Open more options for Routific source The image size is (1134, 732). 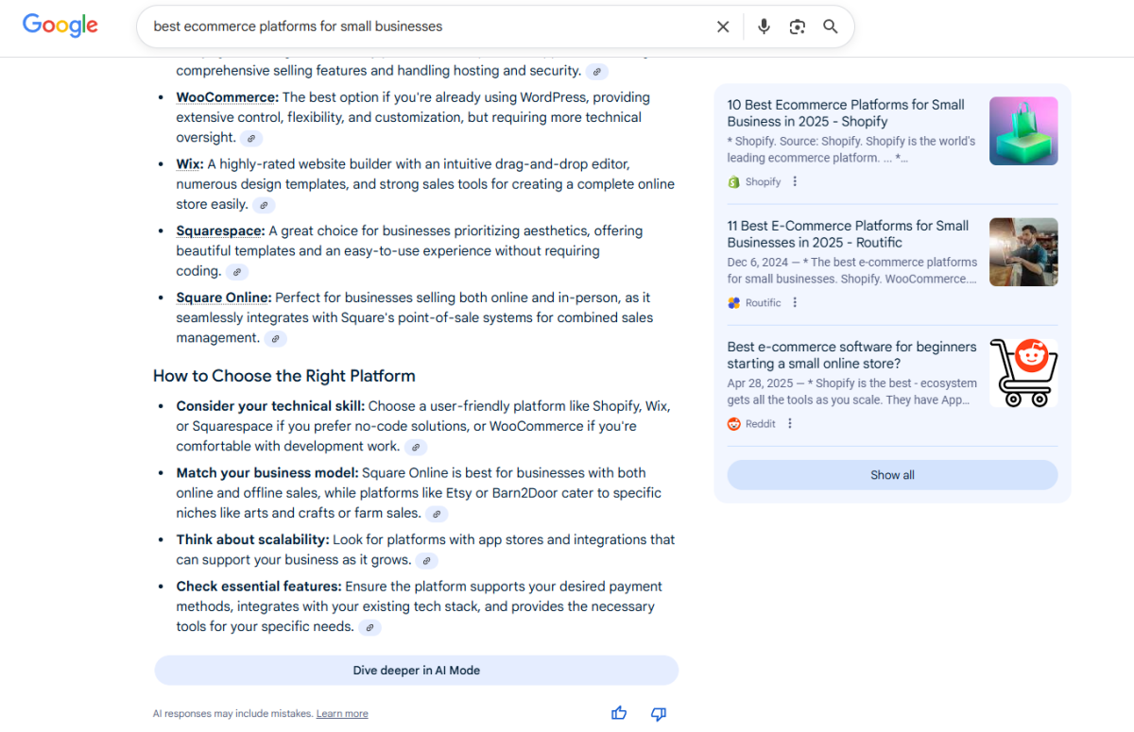[x=795, y=302]
